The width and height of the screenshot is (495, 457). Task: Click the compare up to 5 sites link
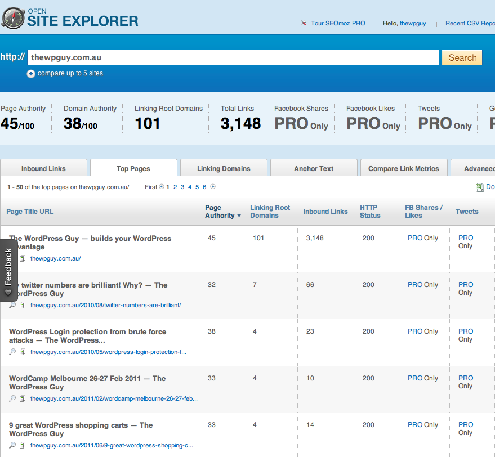[x=70, y=73]
